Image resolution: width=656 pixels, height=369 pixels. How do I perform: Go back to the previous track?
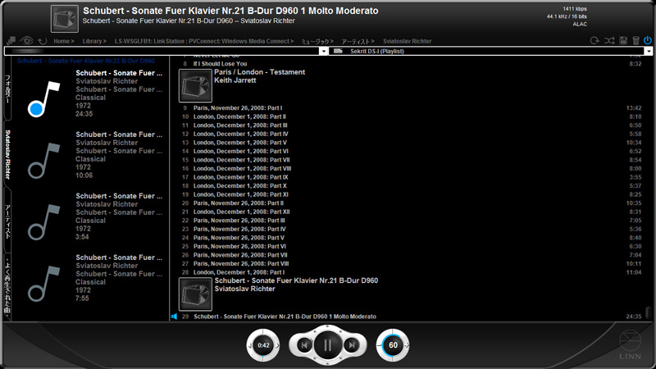tap(303, 345)
